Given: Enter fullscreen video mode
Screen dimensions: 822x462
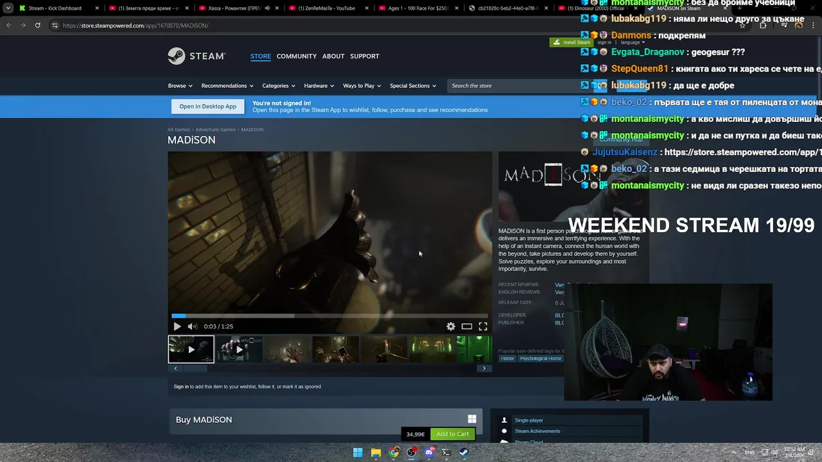Looking at the screenshot, I should click(x=483, y=327).
